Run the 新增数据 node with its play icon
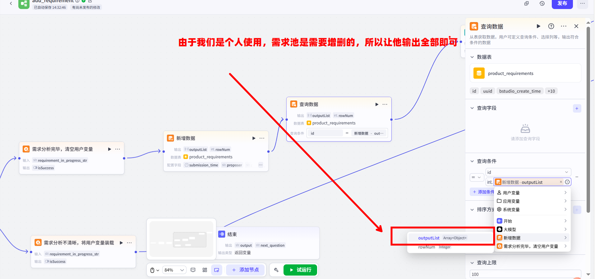 coord(254,138)
